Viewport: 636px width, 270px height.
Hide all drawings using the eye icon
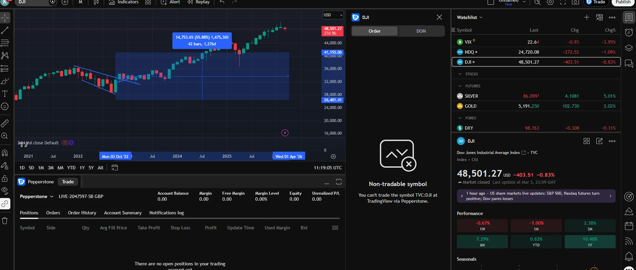point(5,191)
